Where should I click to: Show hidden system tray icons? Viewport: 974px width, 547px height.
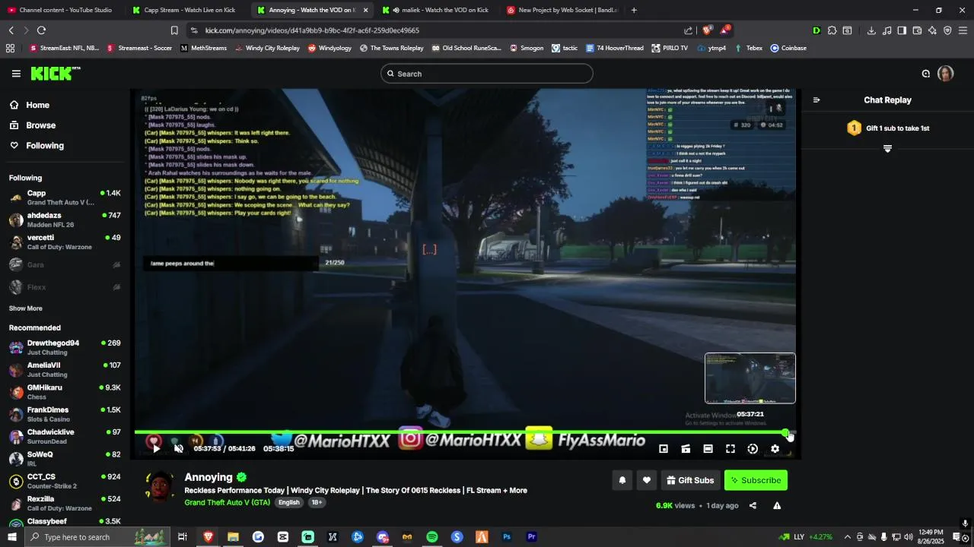click(x=847, y=537)
